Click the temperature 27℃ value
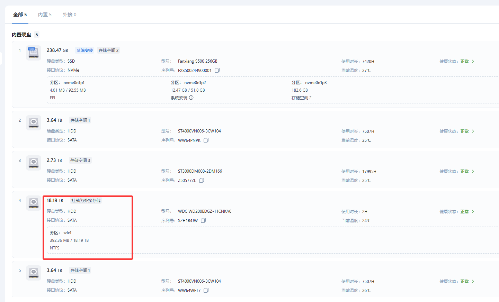Viewport: 499px width, 302px height. [366, 71]
